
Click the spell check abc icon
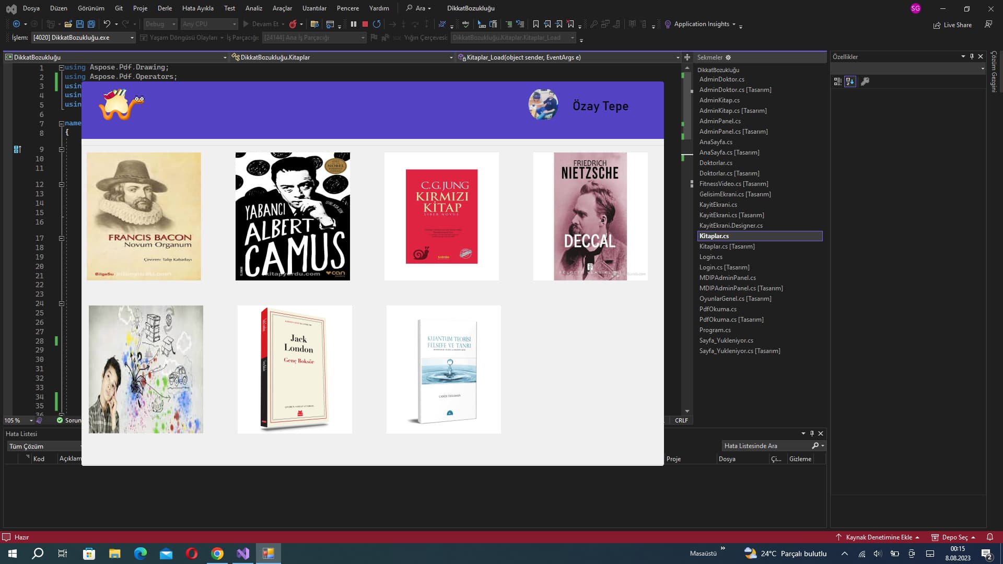click(x=465, y=24)
